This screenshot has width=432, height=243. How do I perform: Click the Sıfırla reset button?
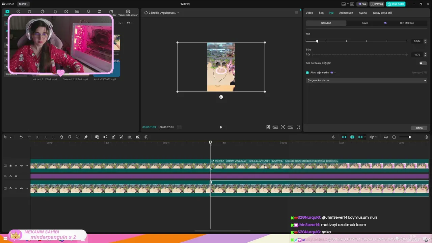point(419,128)
